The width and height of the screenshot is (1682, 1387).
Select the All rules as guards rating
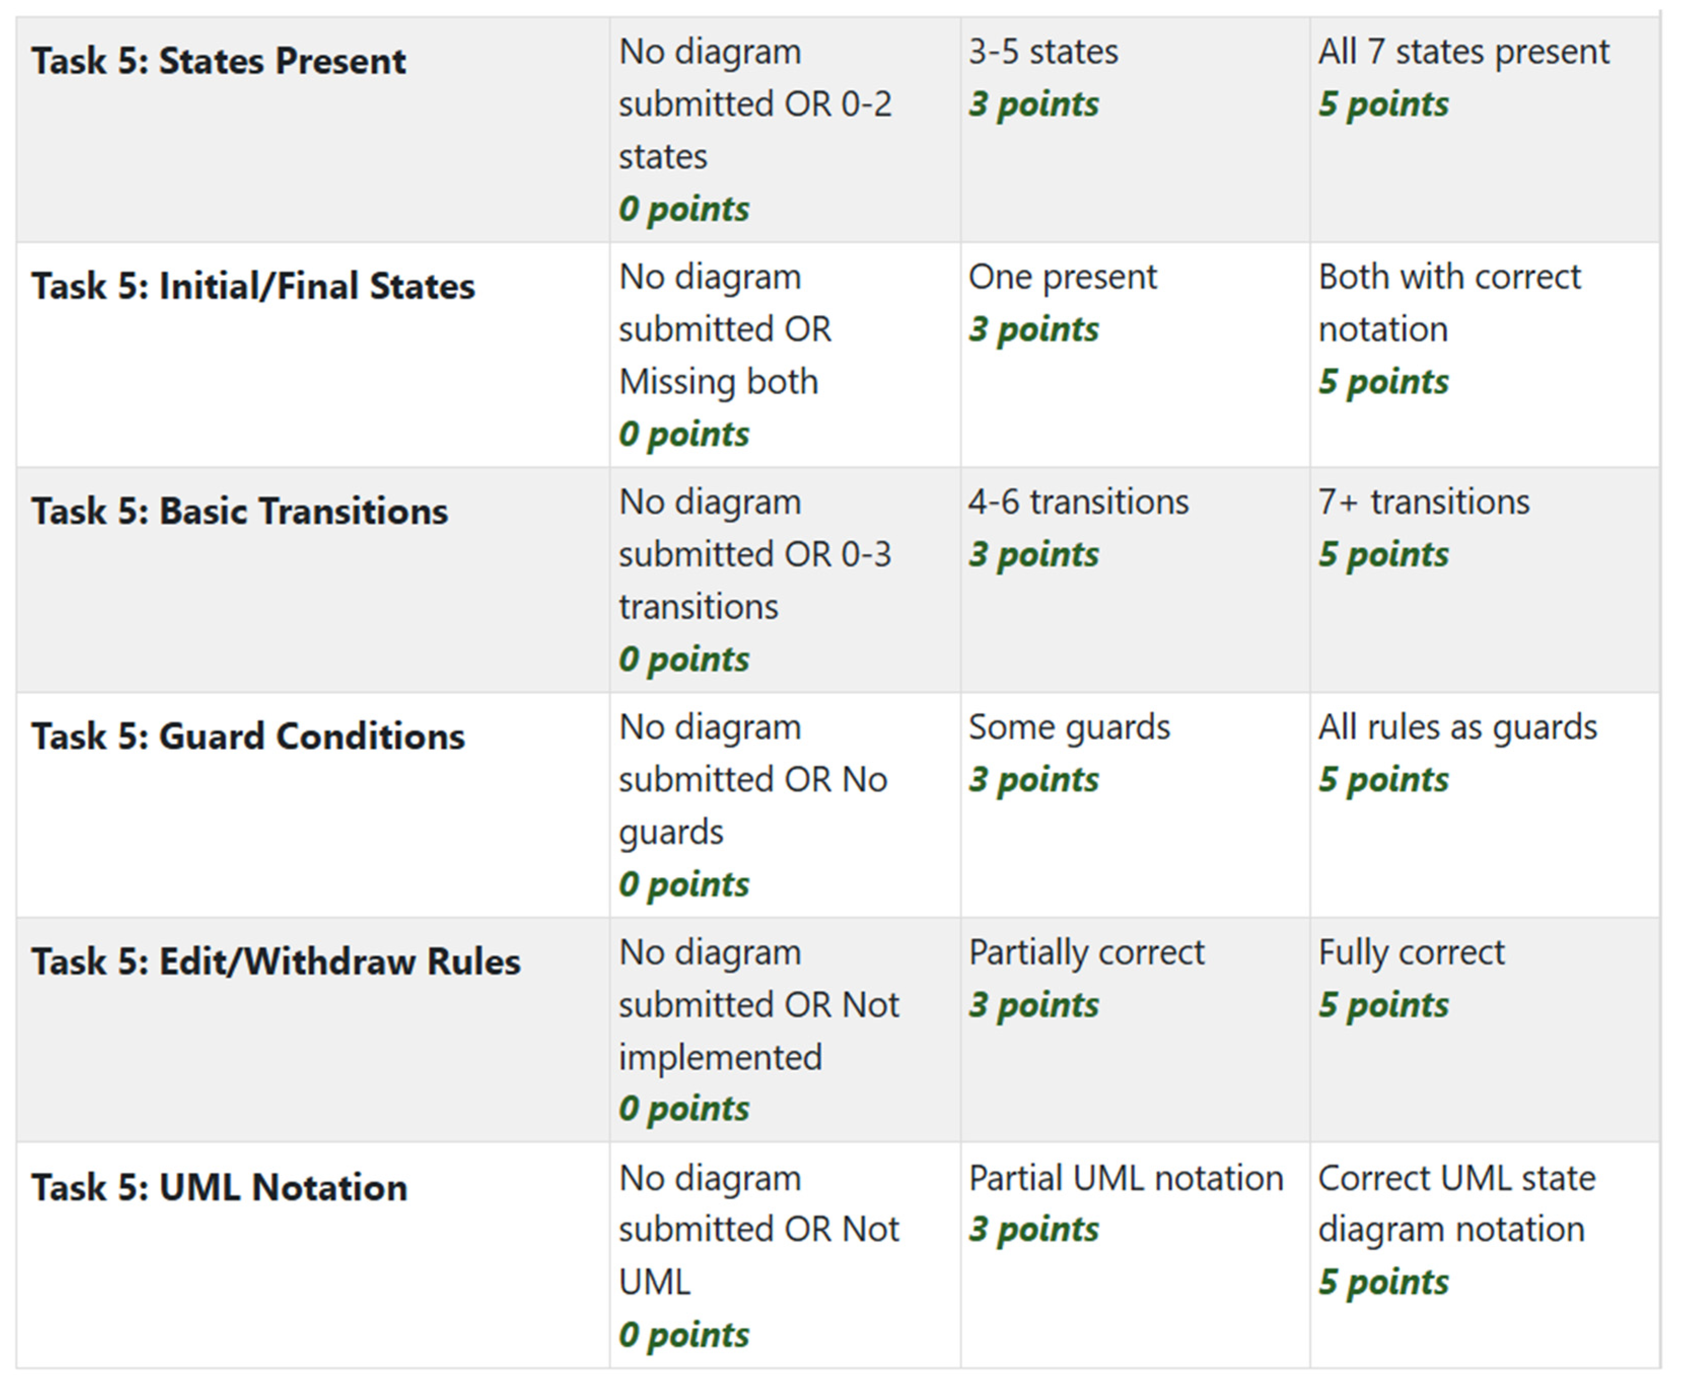coord(1485,805)
